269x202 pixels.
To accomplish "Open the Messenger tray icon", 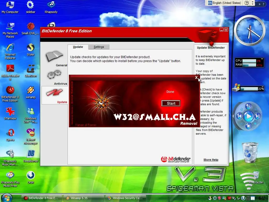I will (x=224, y=198).
